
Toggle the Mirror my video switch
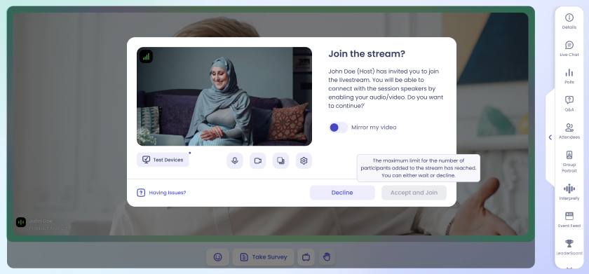pyautogui.click(x=338, y=128)
